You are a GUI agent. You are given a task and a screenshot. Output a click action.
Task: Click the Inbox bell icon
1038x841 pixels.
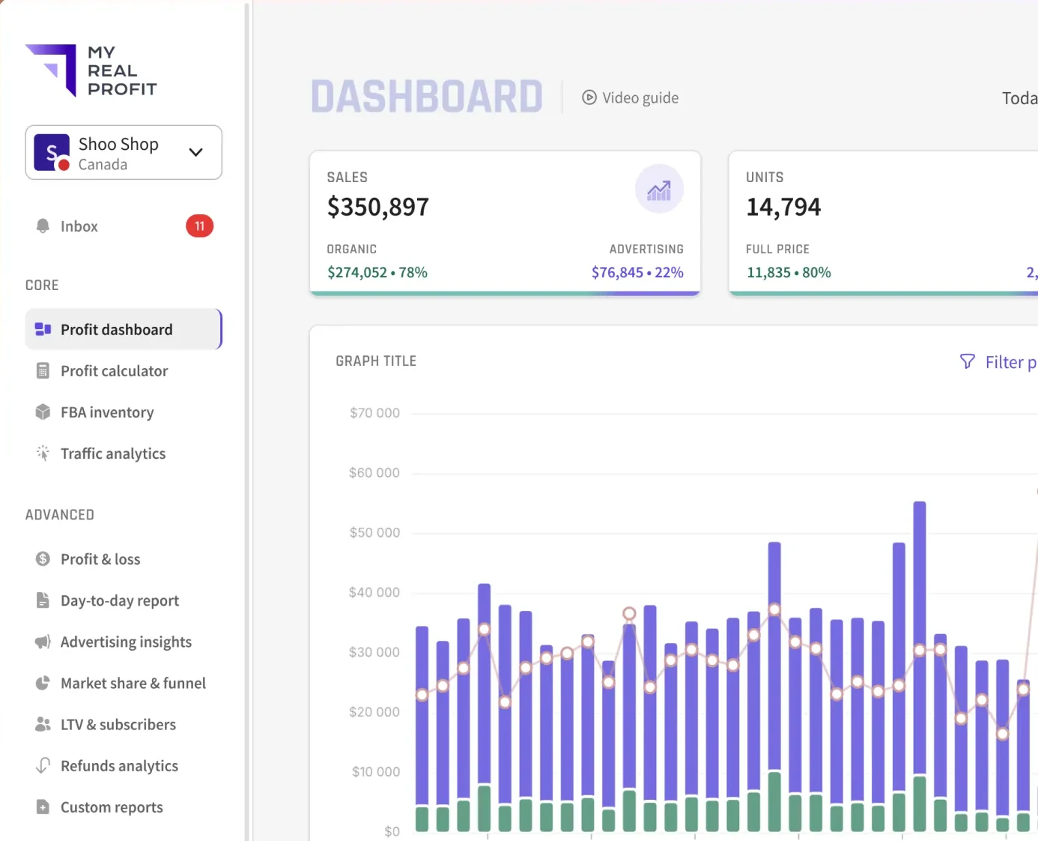[43, 226]
